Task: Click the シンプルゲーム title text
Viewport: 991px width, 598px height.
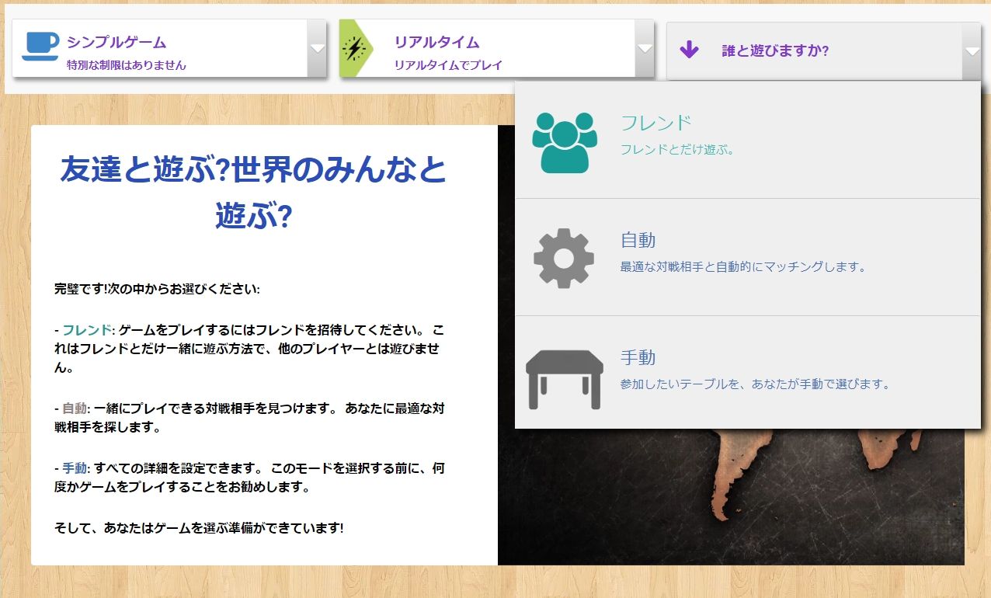Action: point(116,42)
